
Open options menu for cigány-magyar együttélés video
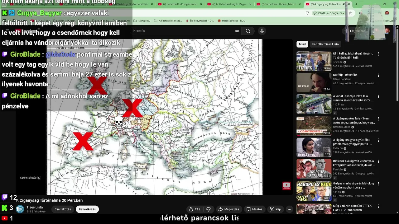[378, 140]
